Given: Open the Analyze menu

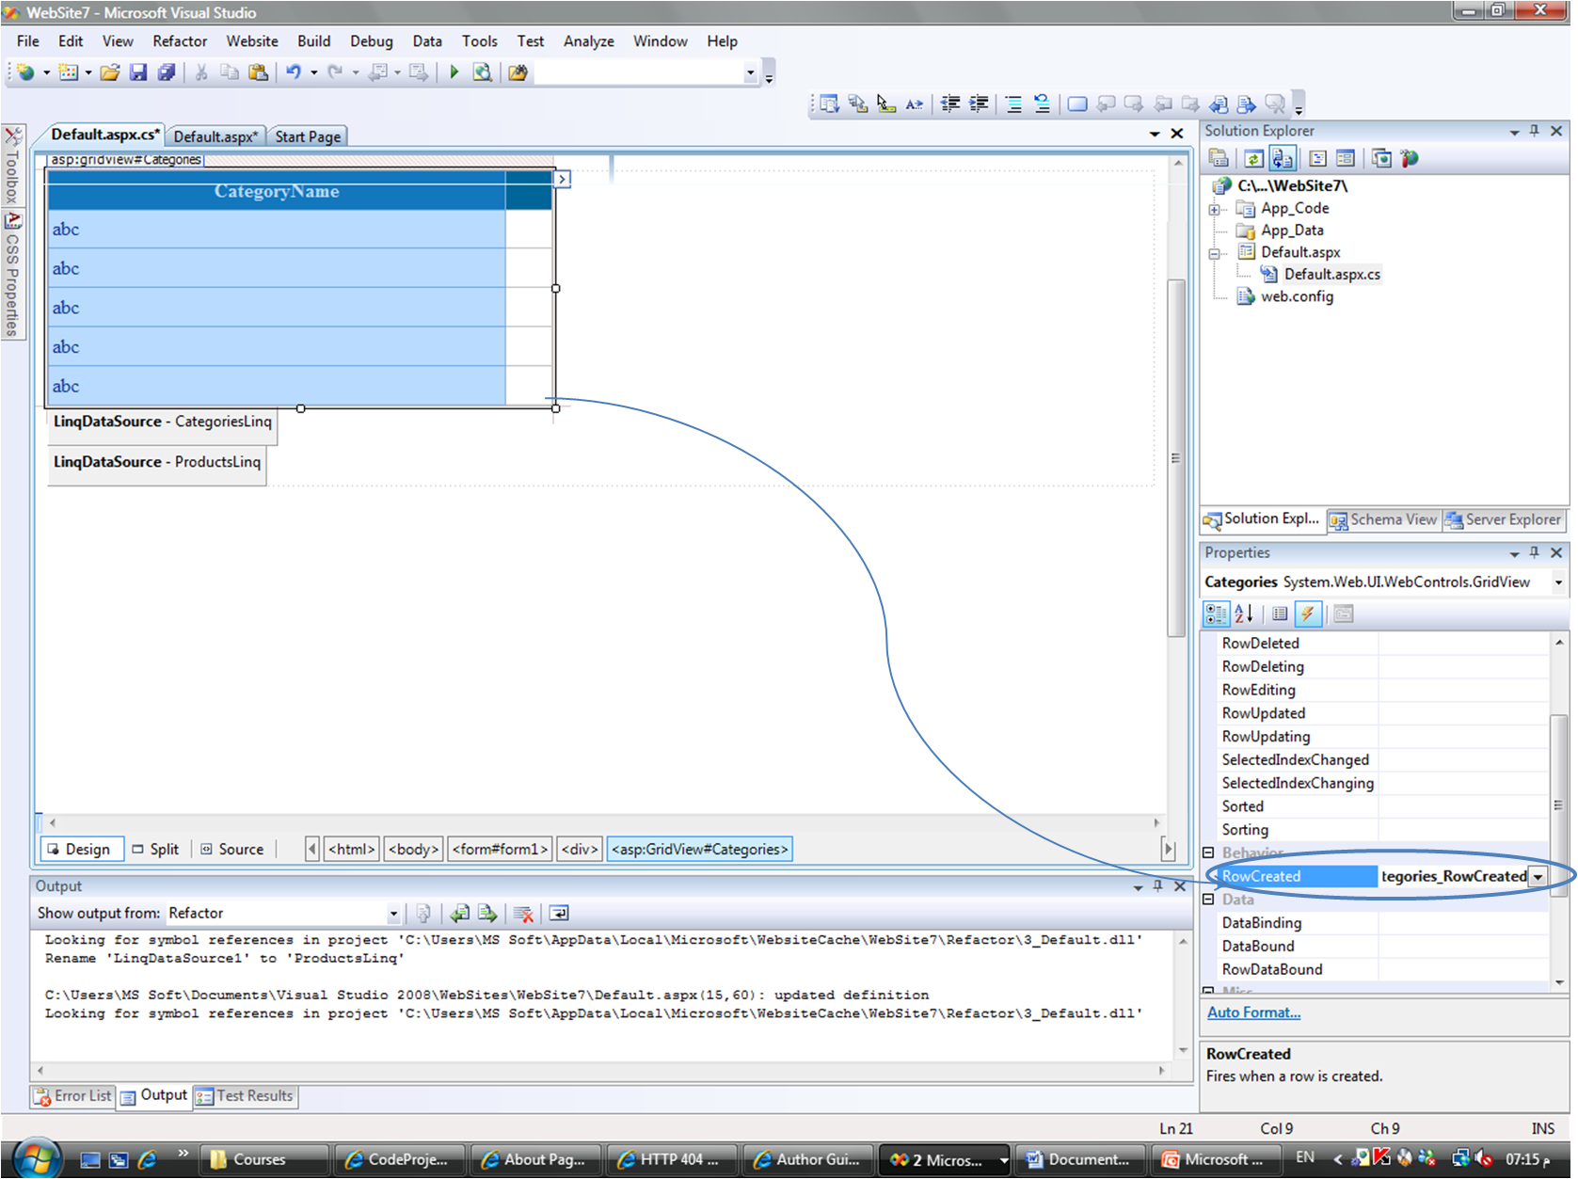Looking at the screenshot, I should click(589, 41).
